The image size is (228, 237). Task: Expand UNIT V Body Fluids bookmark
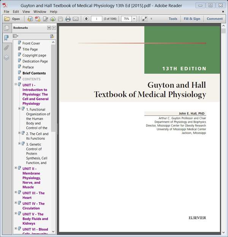[16, 213]
